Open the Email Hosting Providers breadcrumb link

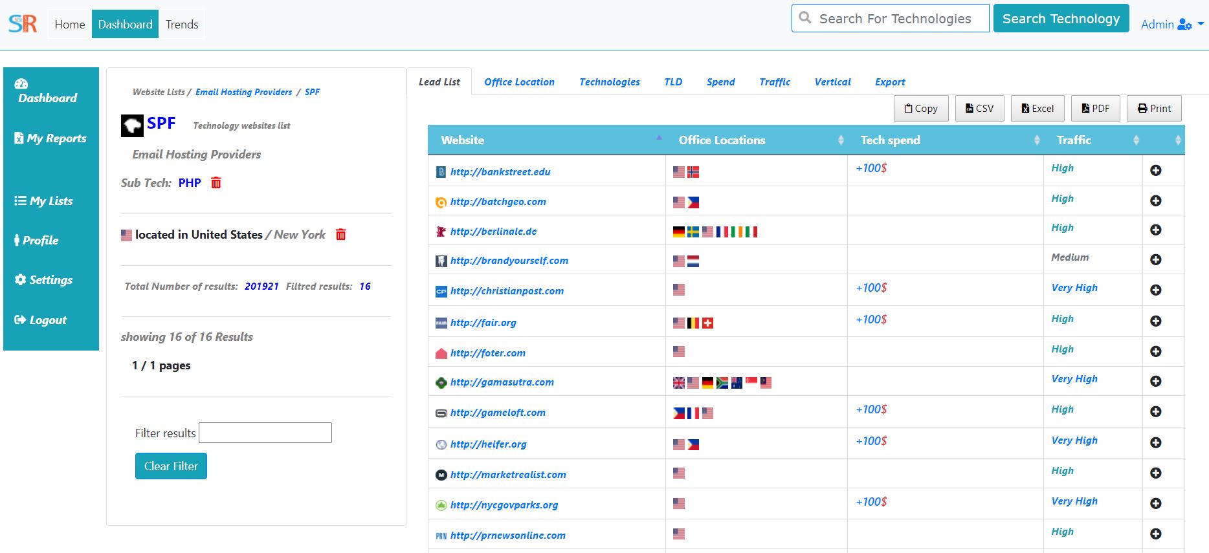coord(244,92)
